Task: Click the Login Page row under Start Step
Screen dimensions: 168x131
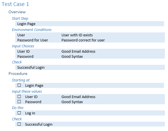Action: click(x=90, y=24)
